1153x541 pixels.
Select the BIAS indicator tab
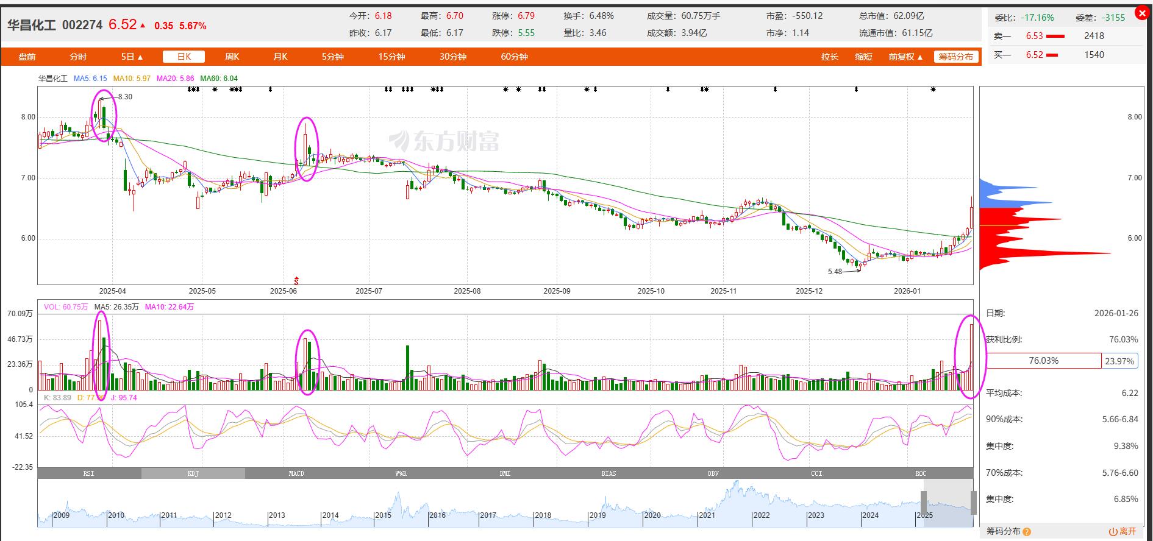[x=609, y=473]
